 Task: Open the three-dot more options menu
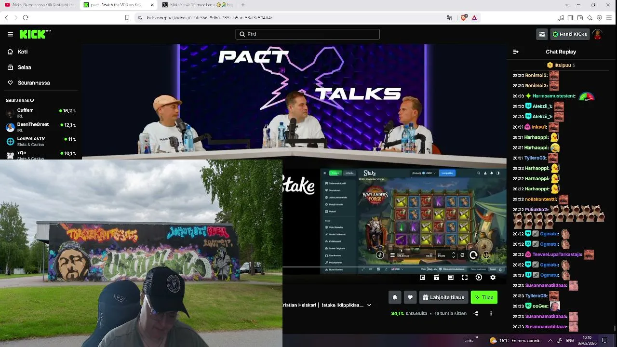pos(491,313)
